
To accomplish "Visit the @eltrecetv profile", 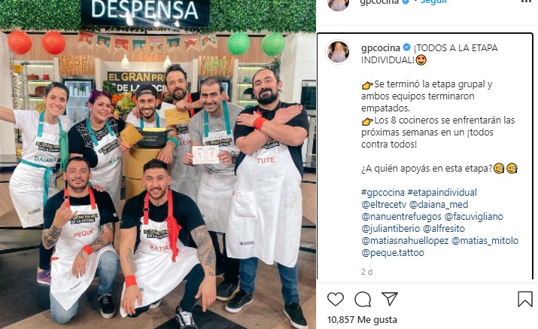I will (384, 205).
